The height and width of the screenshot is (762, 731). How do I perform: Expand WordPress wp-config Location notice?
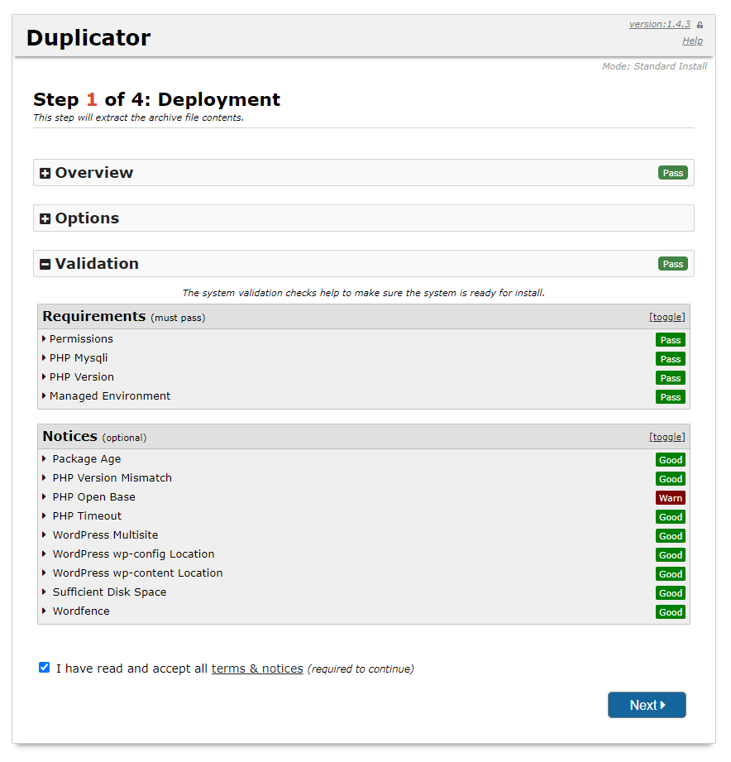[128, 554]
